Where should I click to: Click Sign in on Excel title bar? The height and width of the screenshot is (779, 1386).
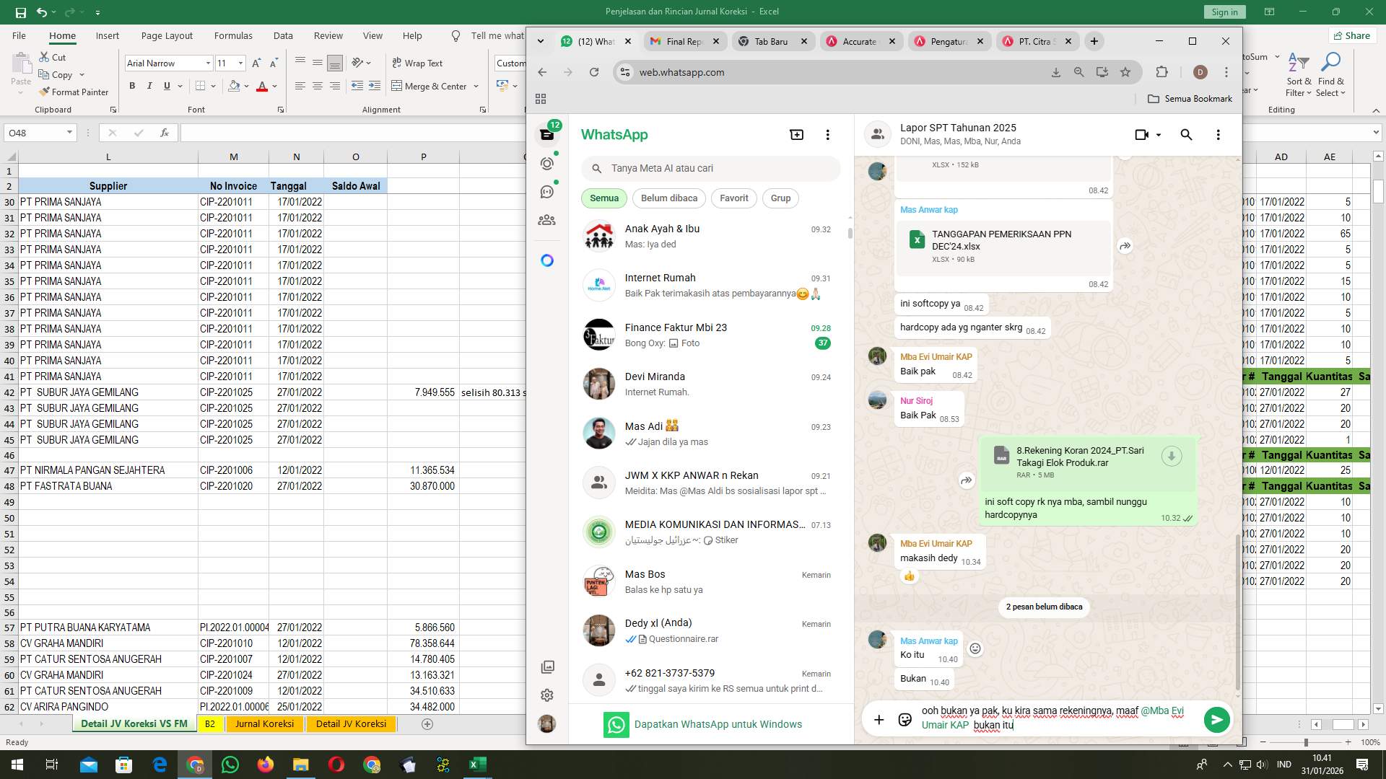[x=1224, y=12]
